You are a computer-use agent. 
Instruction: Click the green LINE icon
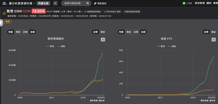[x=184, y=3]
